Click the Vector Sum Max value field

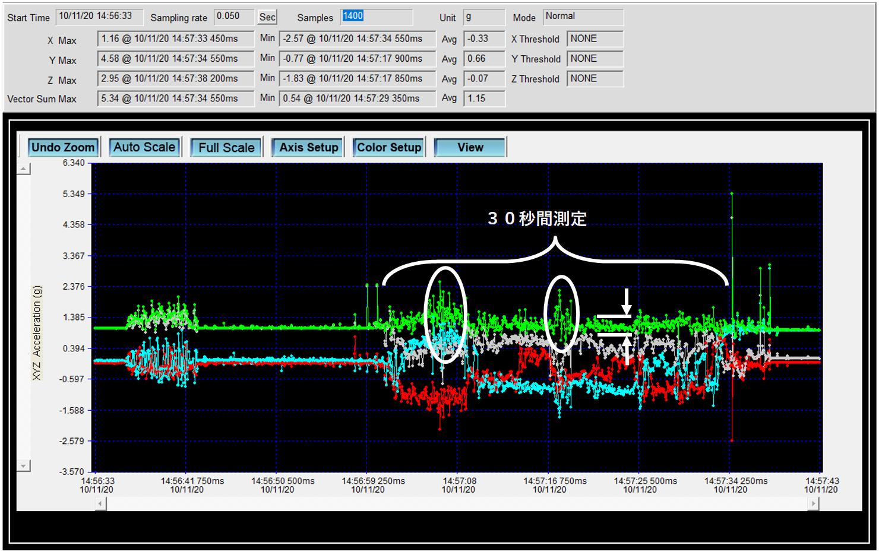176,99
